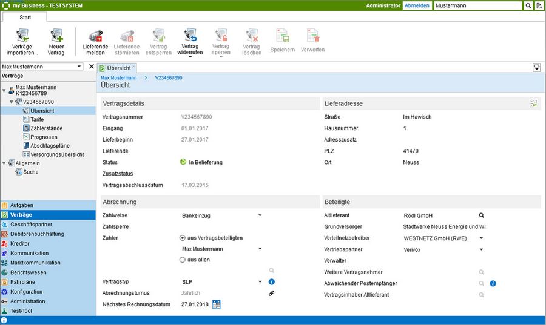Open the Berichtswesen navigation section
Viewport: 546px width, 325px height.
pyautogui.click(x=48, y=272)
